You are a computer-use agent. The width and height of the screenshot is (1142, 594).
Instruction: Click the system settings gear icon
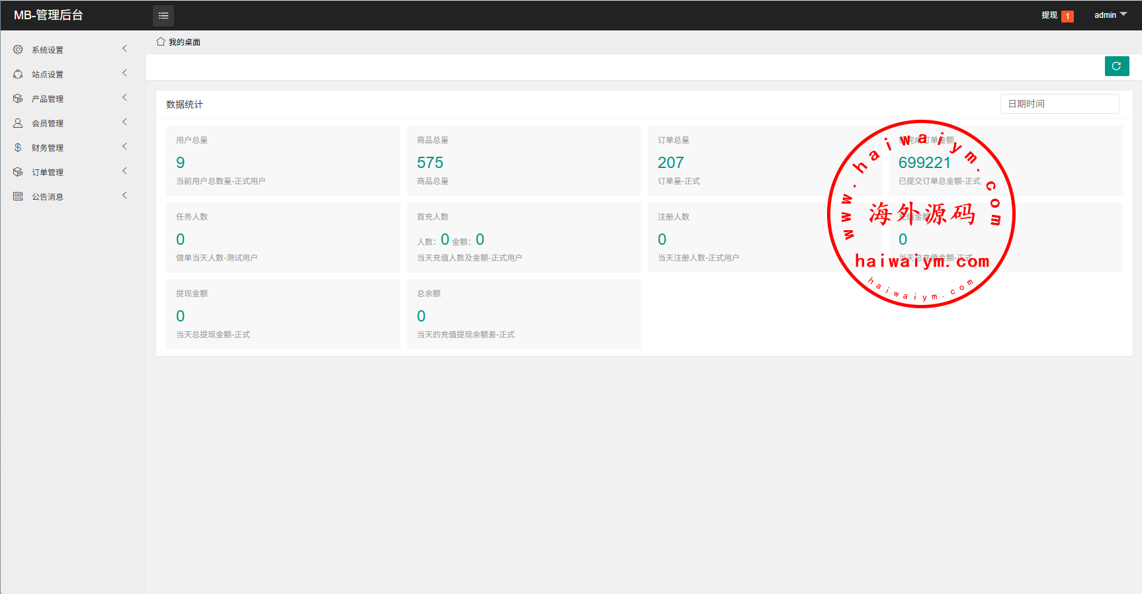tap(18, 50)
